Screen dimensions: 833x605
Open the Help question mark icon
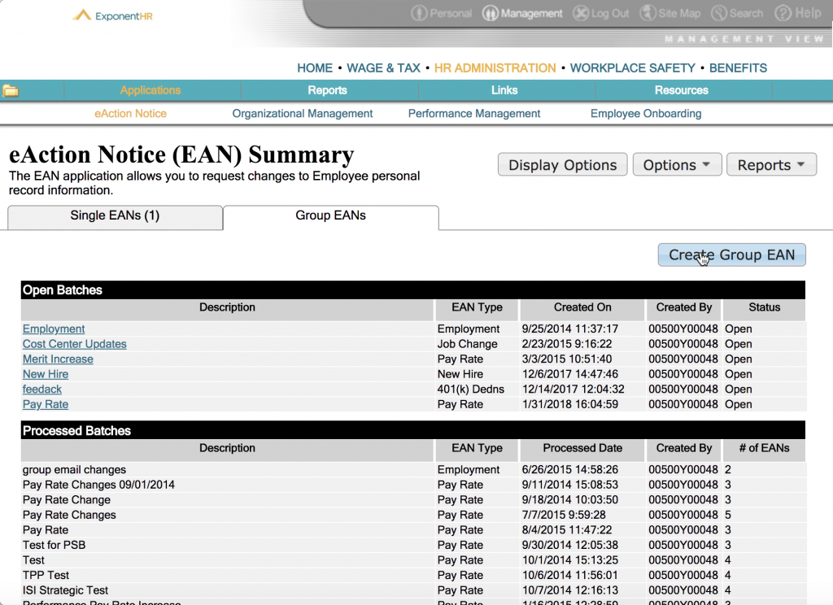click(x=783, y=14)
